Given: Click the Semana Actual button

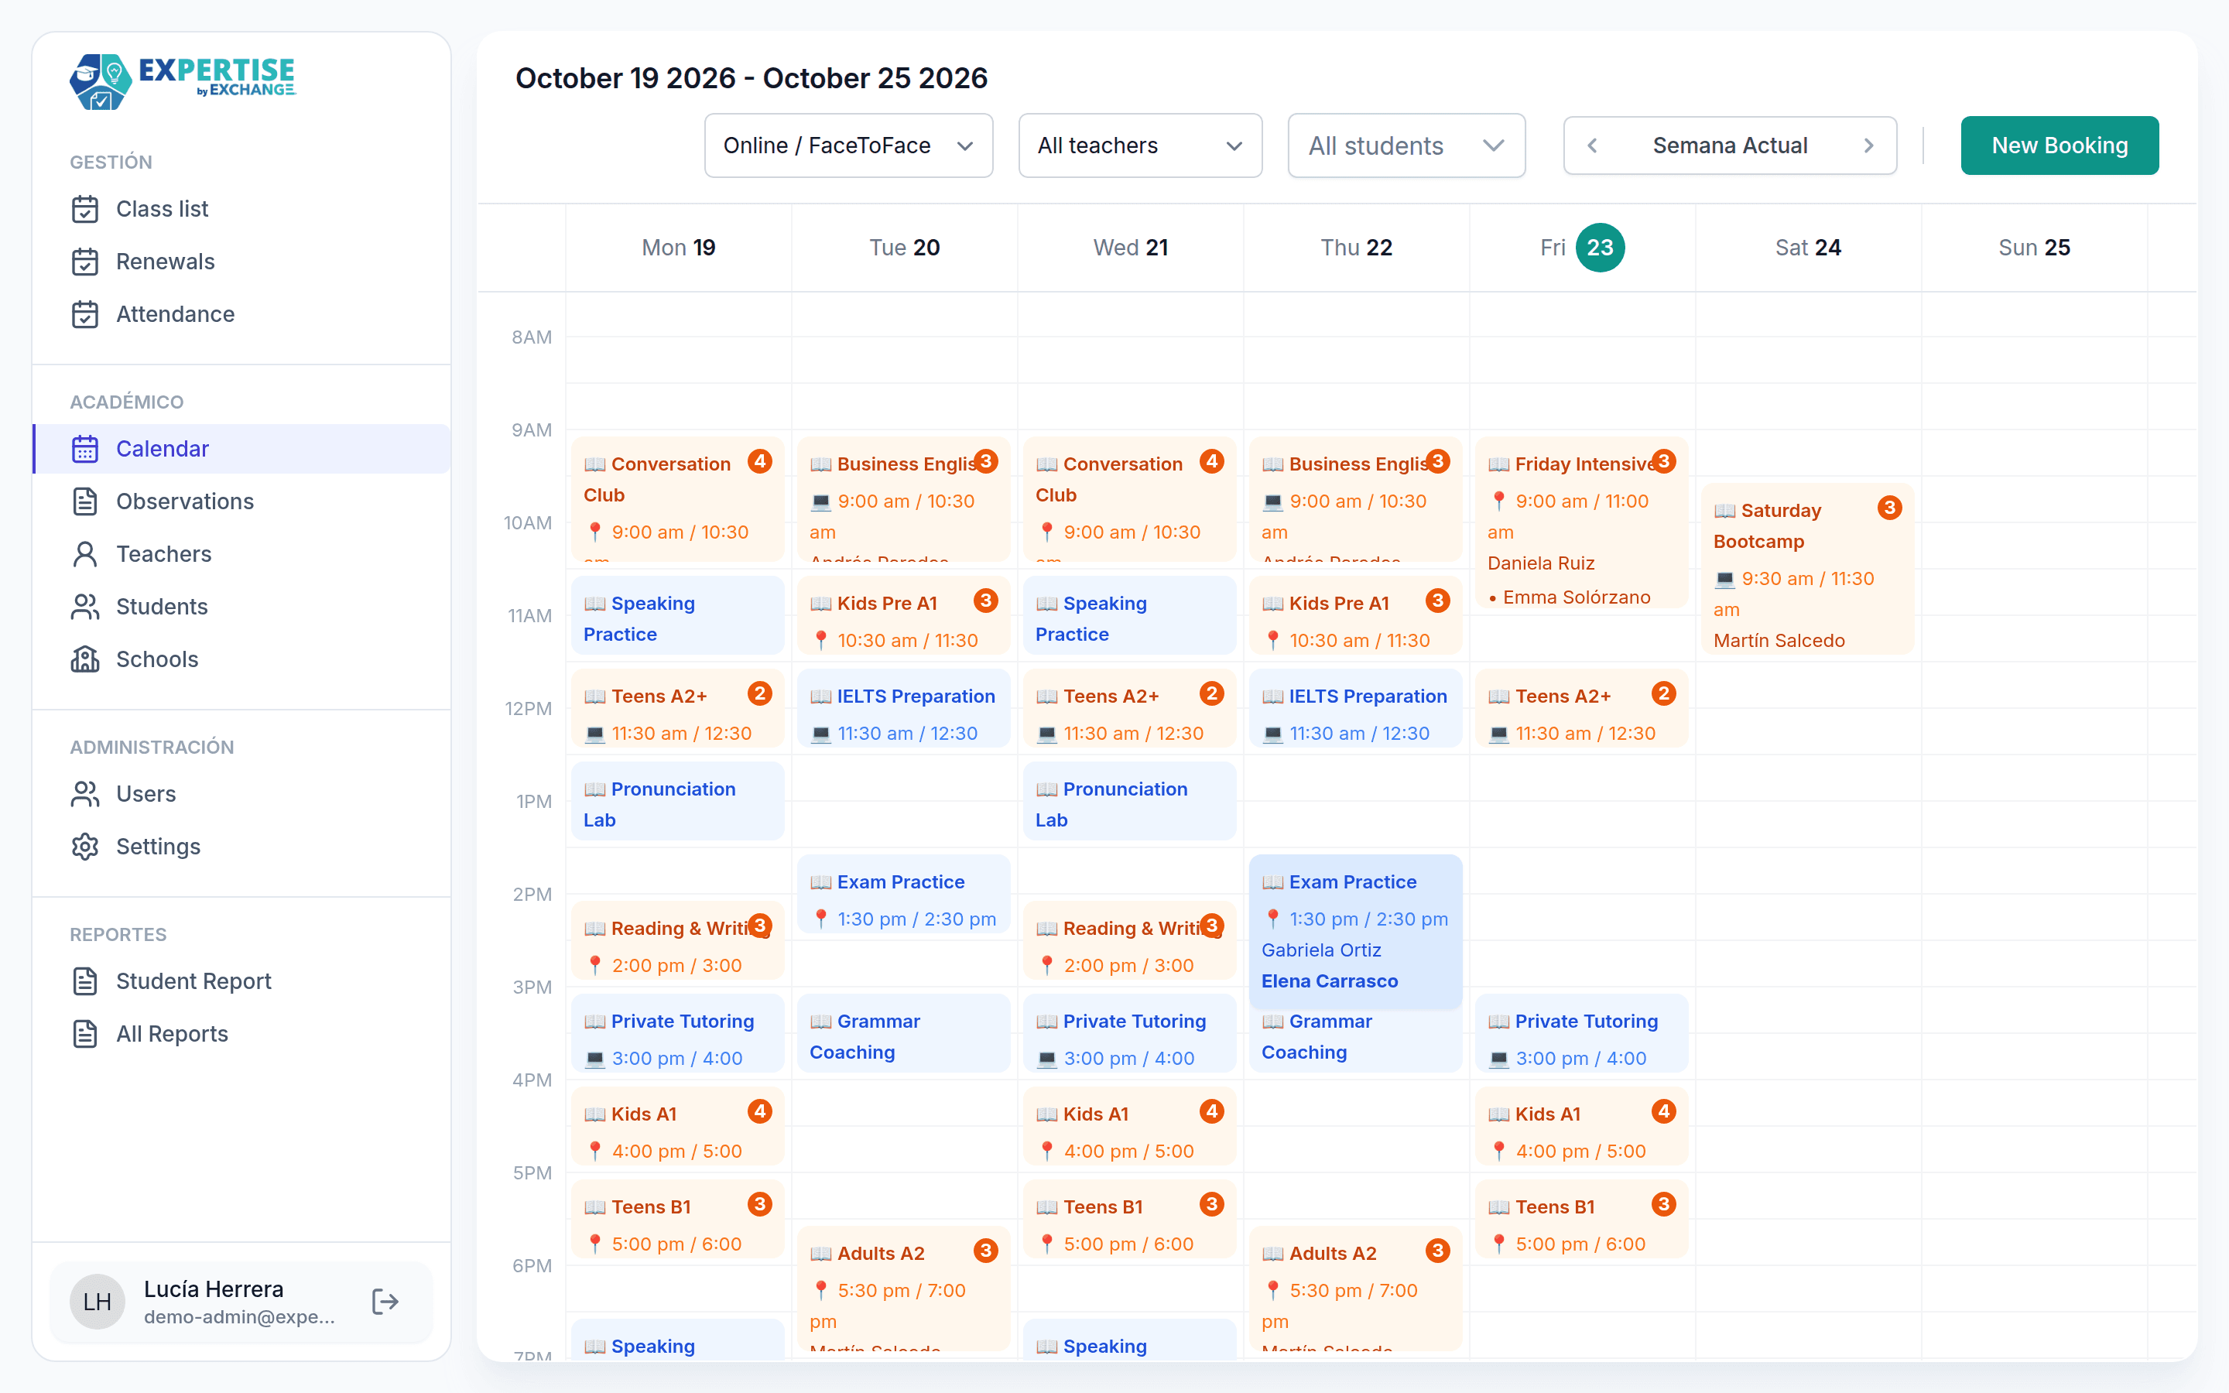Looking at the screenshot, I should click(x=1730, y=145).
